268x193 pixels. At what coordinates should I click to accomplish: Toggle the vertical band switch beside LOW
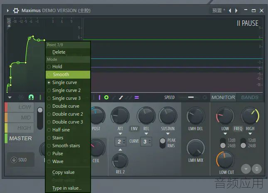point(40,118)
